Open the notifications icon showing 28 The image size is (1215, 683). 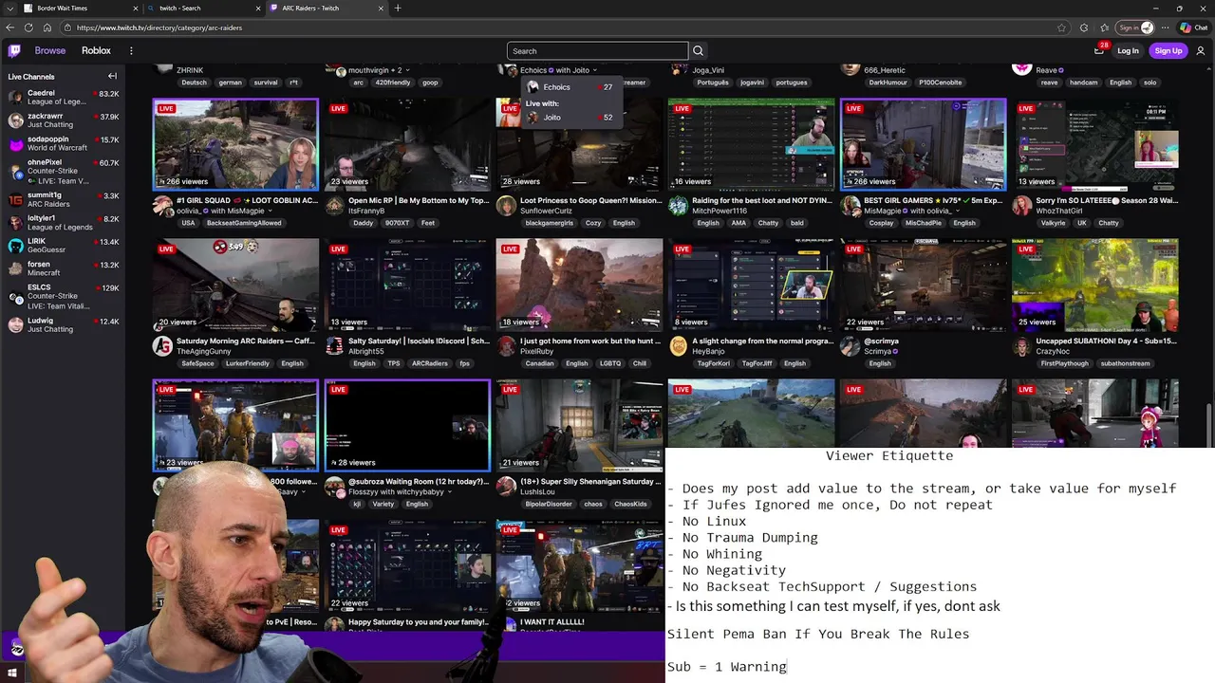coord(1099,50)
